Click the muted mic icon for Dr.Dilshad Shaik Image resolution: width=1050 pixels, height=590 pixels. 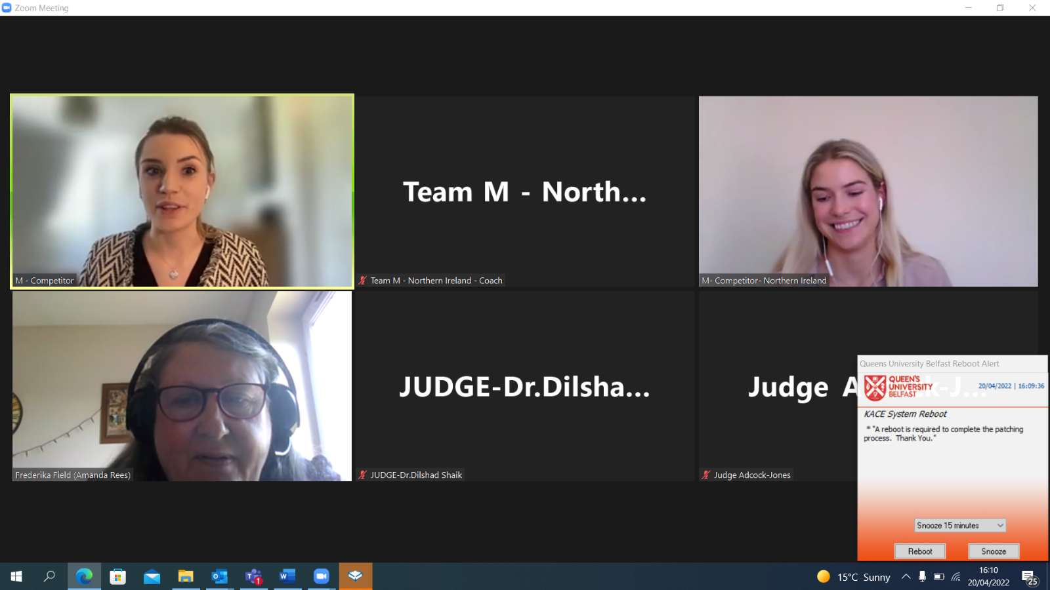coord(362,475)
